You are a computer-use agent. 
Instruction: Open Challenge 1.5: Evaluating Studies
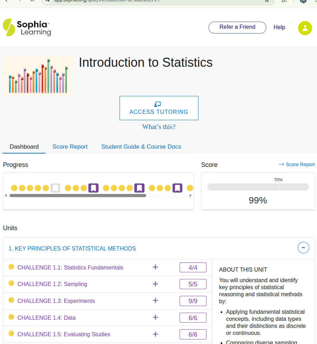click(x=64, y=334)
